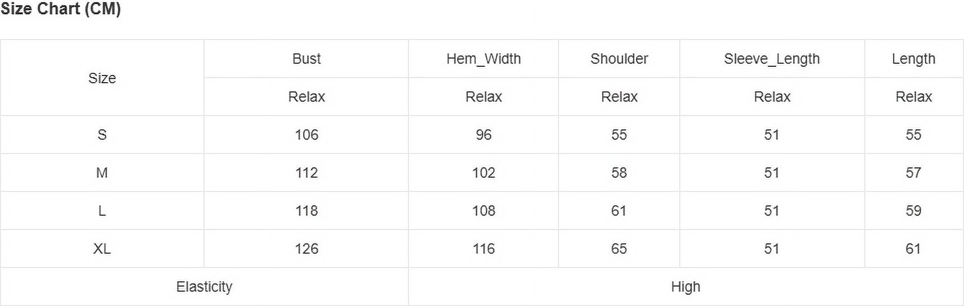Click the Elasticity label cell
This screenshot has height=306, width=964.
click(204, 286)
